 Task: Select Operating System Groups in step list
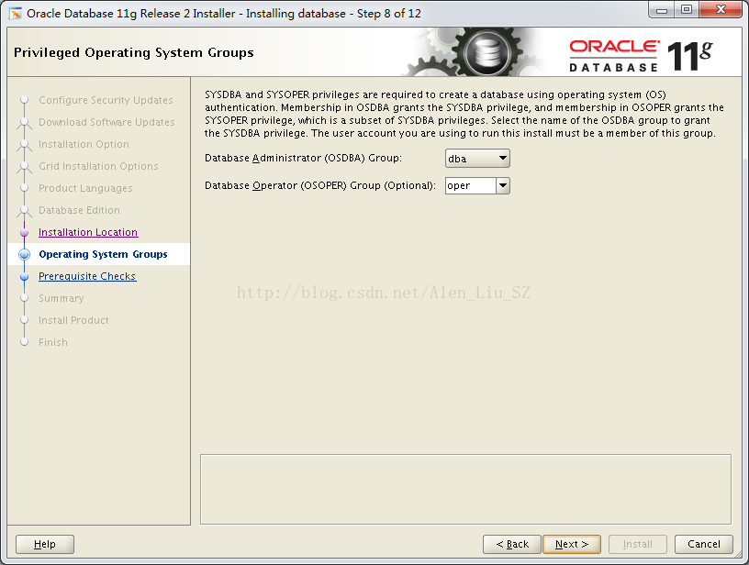(103, 254)
